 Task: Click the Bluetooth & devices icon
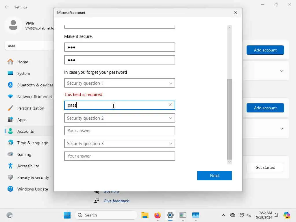10,85
